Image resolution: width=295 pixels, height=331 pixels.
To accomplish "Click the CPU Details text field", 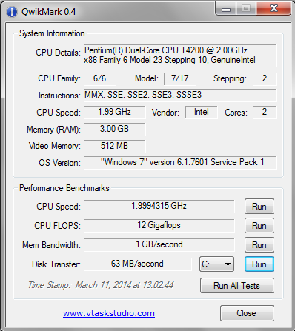I will click(180, 56).
